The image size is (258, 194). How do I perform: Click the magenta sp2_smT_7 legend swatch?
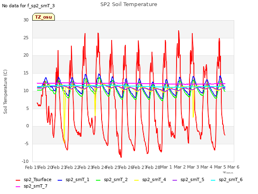[18, 187]
